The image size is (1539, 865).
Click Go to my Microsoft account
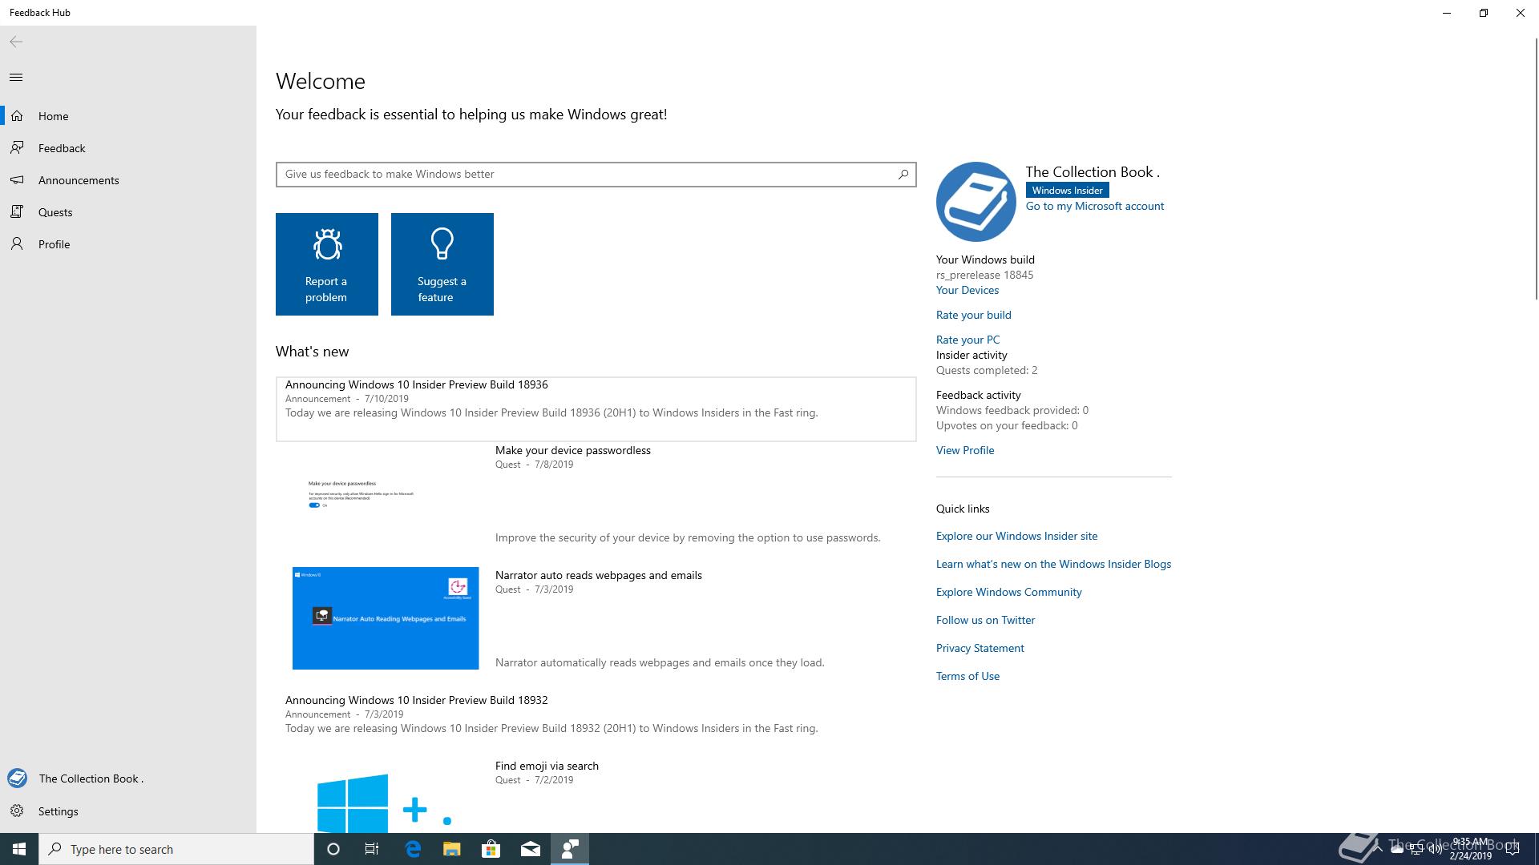(x=1094, y=206)
